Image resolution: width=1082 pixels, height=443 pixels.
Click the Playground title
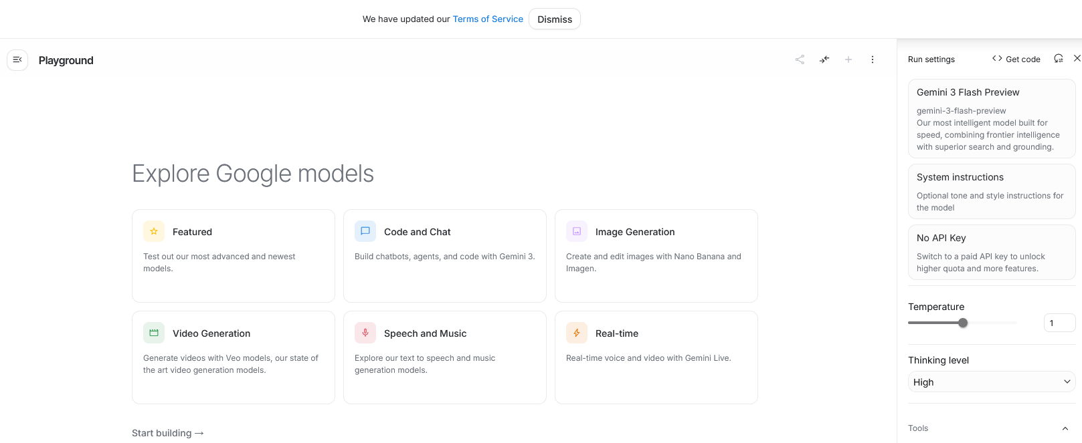pos(66,60)
